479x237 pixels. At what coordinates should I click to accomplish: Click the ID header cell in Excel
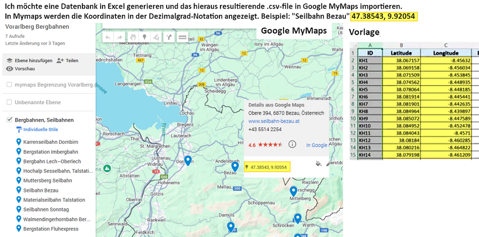tap(370, 53)
